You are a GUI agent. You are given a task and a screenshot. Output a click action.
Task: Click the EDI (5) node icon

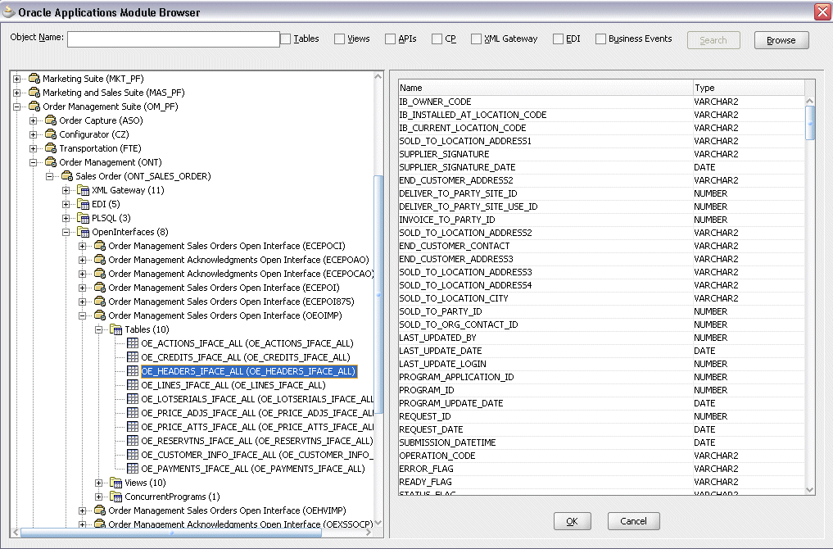click(84, 204)
